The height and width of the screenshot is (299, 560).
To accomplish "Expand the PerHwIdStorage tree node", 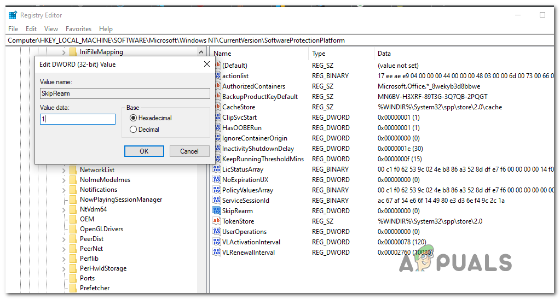I will 64,269.
